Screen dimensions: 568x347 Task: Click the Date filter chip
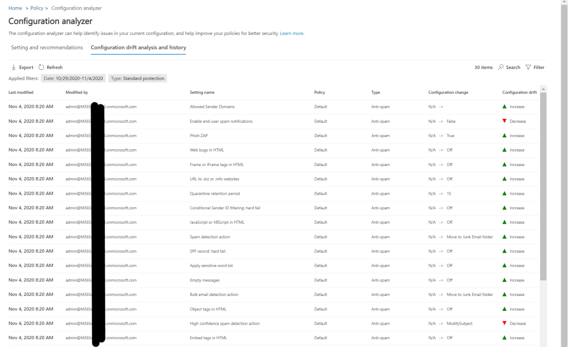tap(73, 78)
